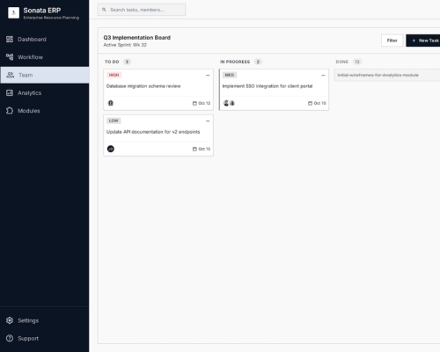Click the Q3 Implementation Board title
440x352 pixels.
pyautogui.click(x=137, y=38)
